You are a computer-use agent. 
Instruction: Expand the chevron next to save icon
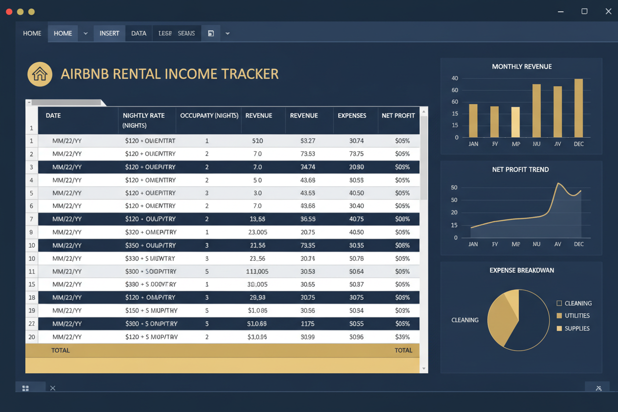227,33
